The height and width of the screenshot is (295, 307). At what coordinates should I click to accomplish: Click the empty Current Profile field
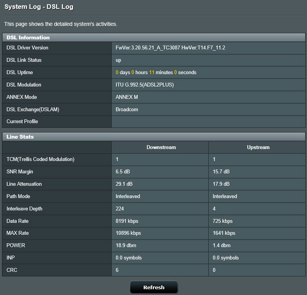pyautogui.click(x=208, y=122)
